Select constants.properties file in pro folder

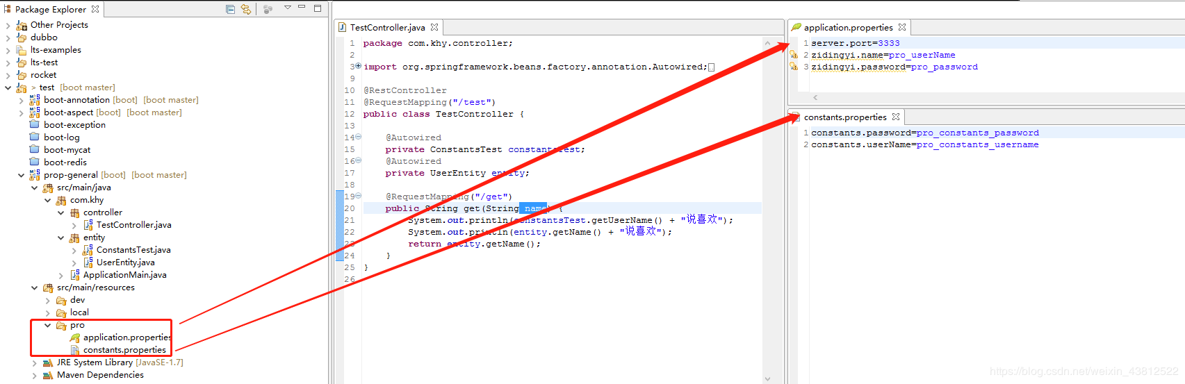124,350
